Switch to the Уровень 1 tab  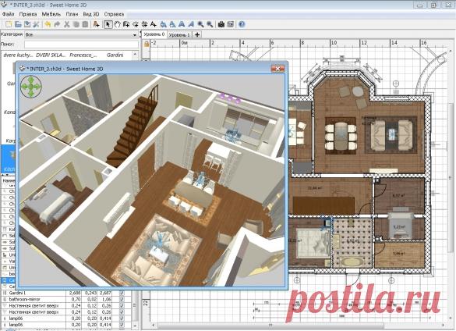179,34
